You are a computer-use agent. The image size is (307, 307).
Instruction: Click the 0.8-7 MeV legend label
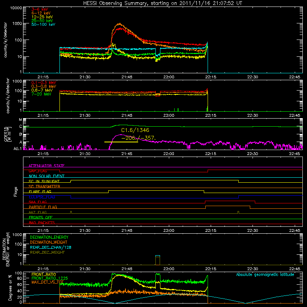(x=42, y=90)
